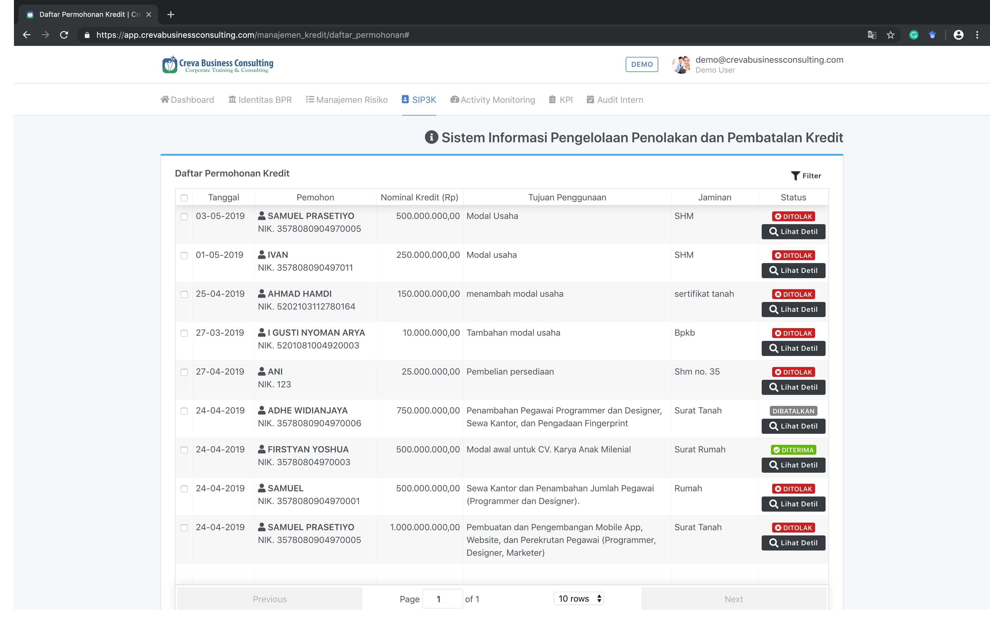Click the Previous page button

pos(270,599)
